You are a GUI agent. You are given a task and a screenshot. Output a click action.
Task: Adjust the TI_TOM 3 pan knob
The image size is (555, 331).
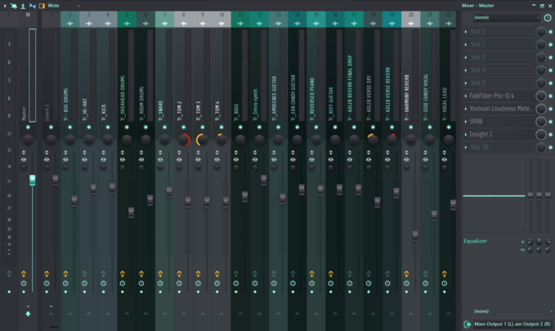202,141
